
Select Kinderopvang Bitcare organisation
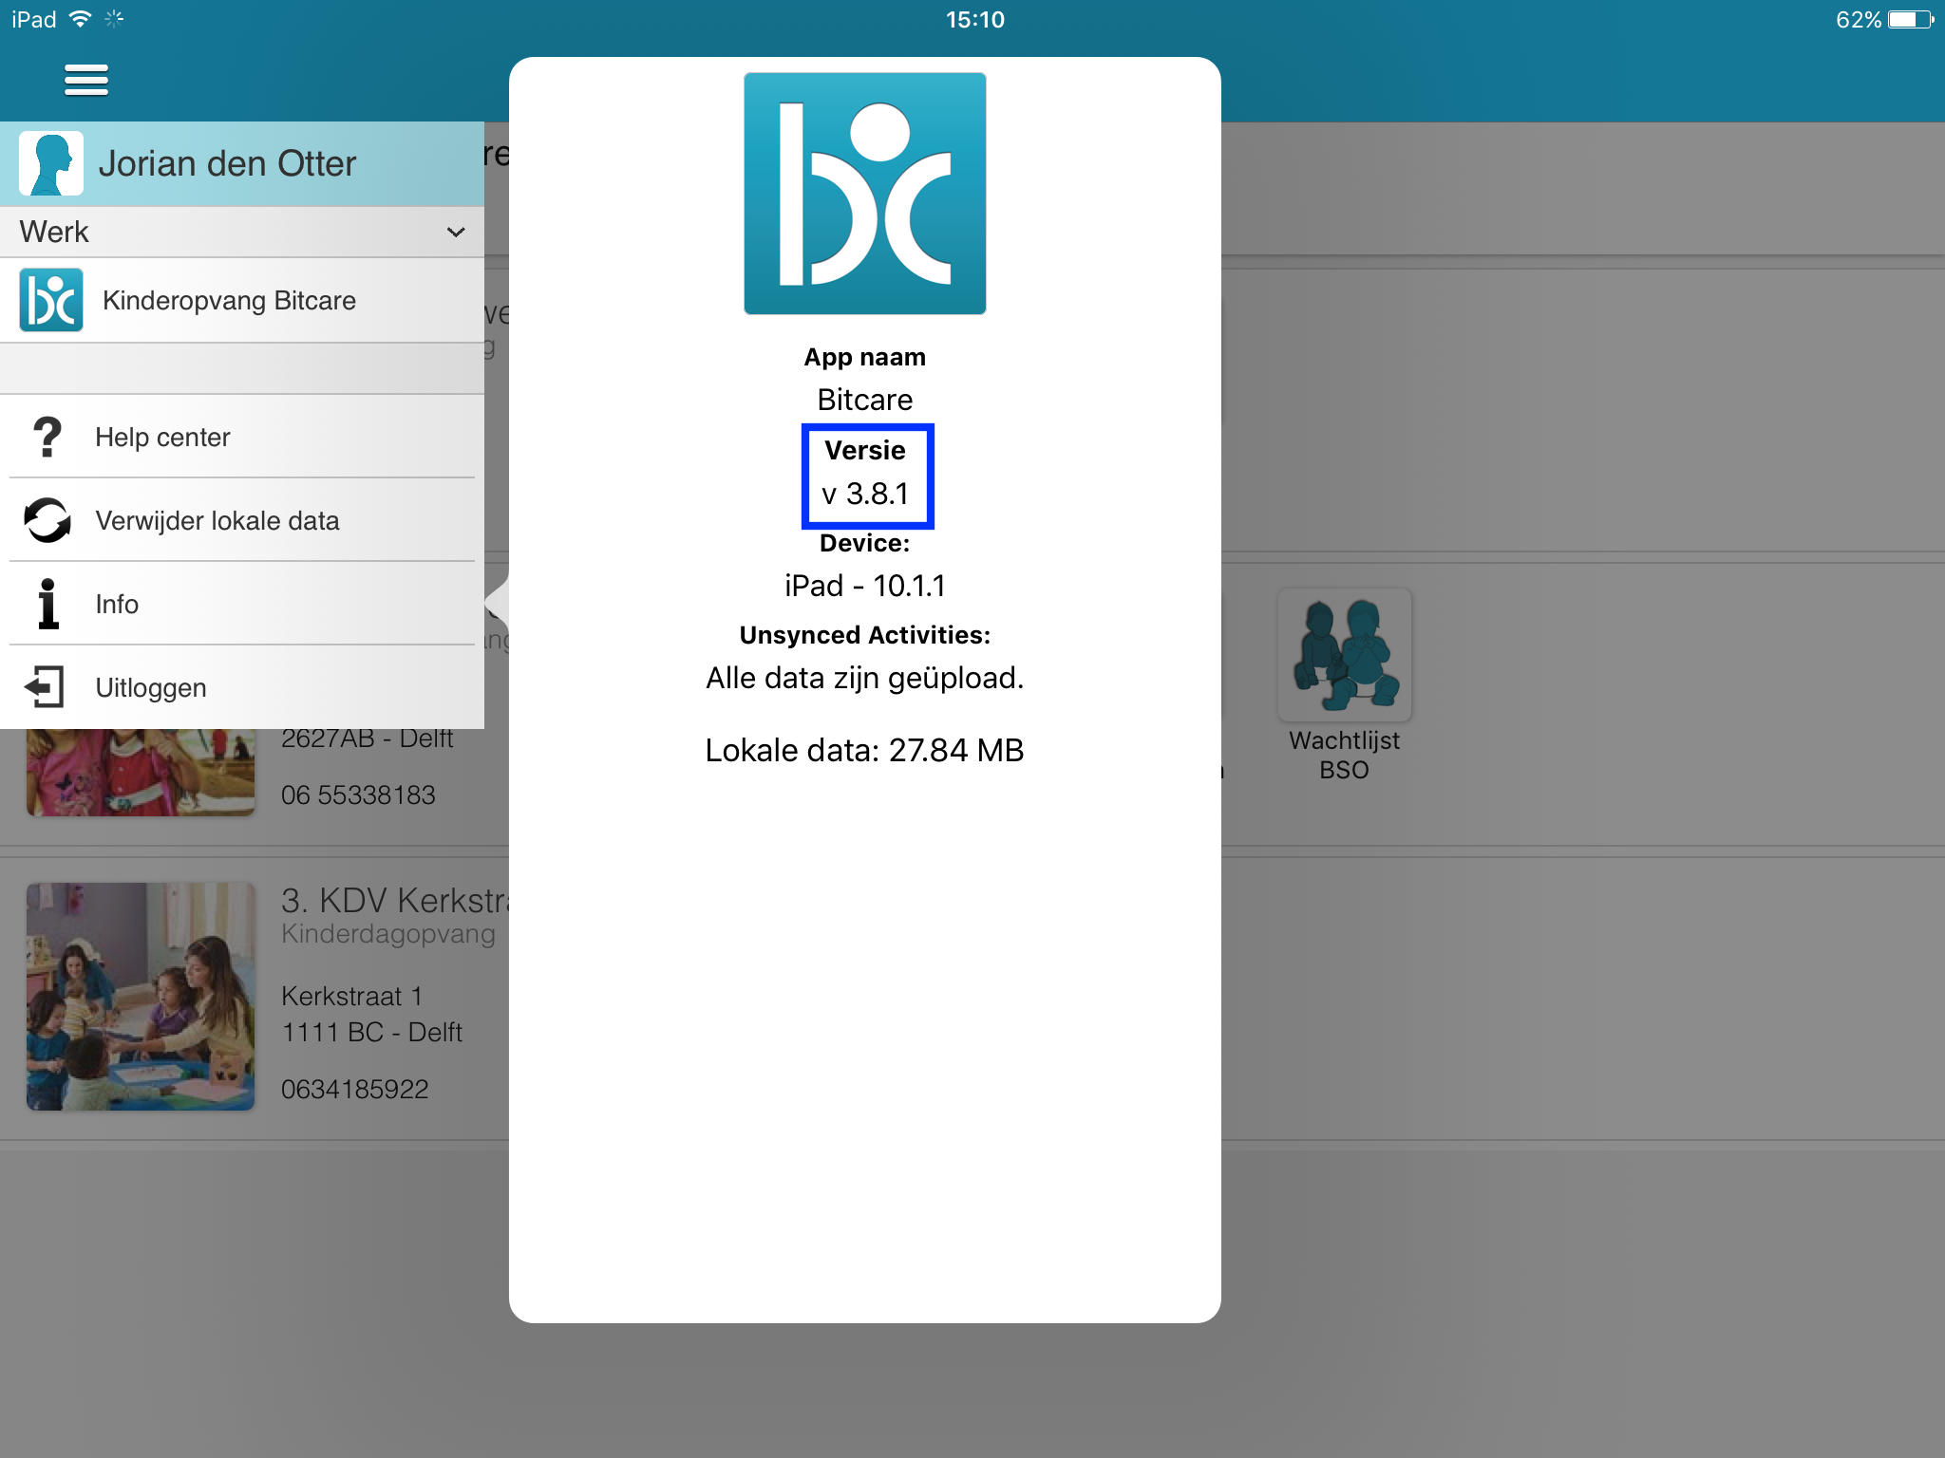[x=242, y=300]
